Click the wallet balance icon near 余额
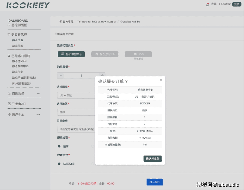Screen dimensions: 244x190 pyautogui.click(x=207, y=4)
